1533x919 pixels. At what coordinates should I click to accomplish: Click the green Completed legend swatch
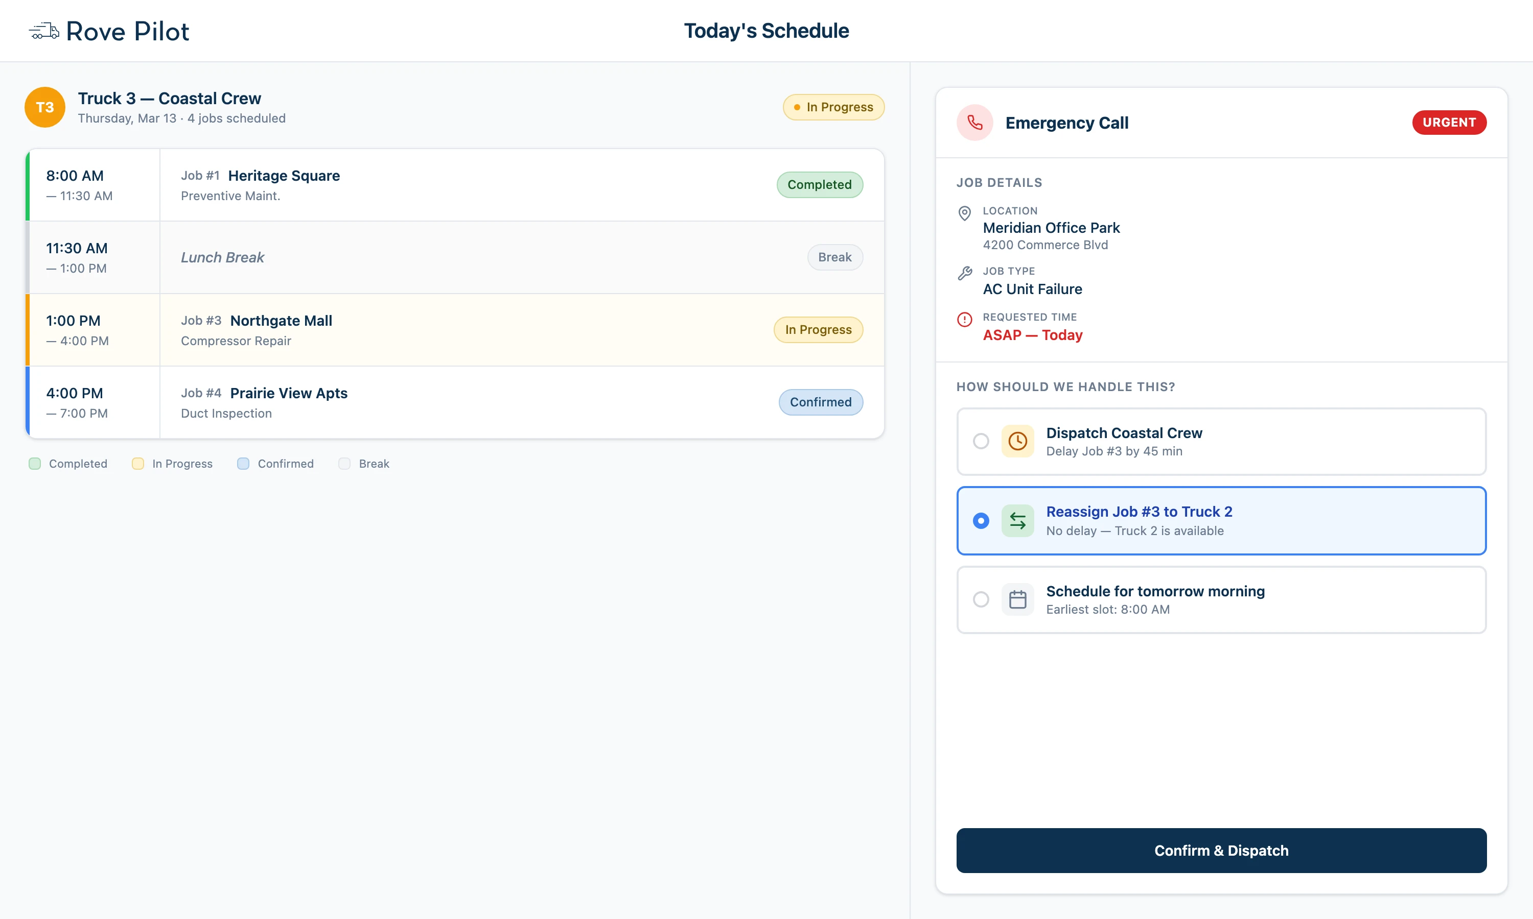click(x=35, y=464)
